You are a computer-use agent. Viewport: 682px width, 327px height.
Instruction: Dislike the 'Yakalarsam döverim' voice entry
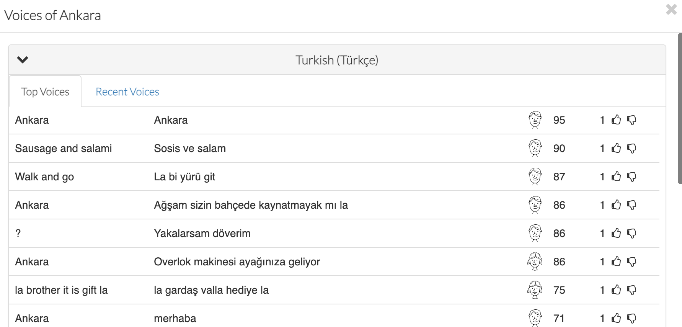631,234
